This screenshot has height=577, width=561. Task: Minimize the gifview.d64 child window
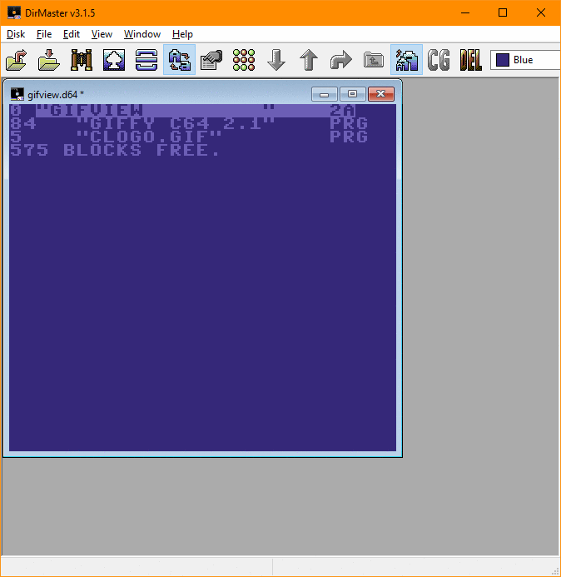click(324, 94)
